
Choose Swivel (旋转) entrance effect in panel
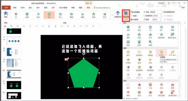139,43
